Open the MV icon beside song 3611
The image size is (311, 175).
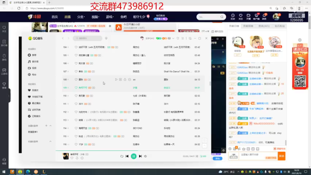click(x=90, y=104)
